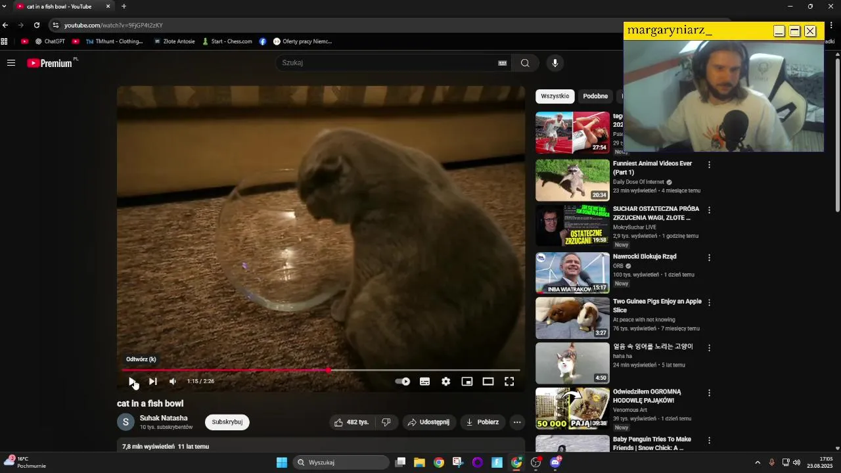Open options for Funniest Animal Videos Ever
The height and width of the screenshot is (473, 841).
[709, 165]
